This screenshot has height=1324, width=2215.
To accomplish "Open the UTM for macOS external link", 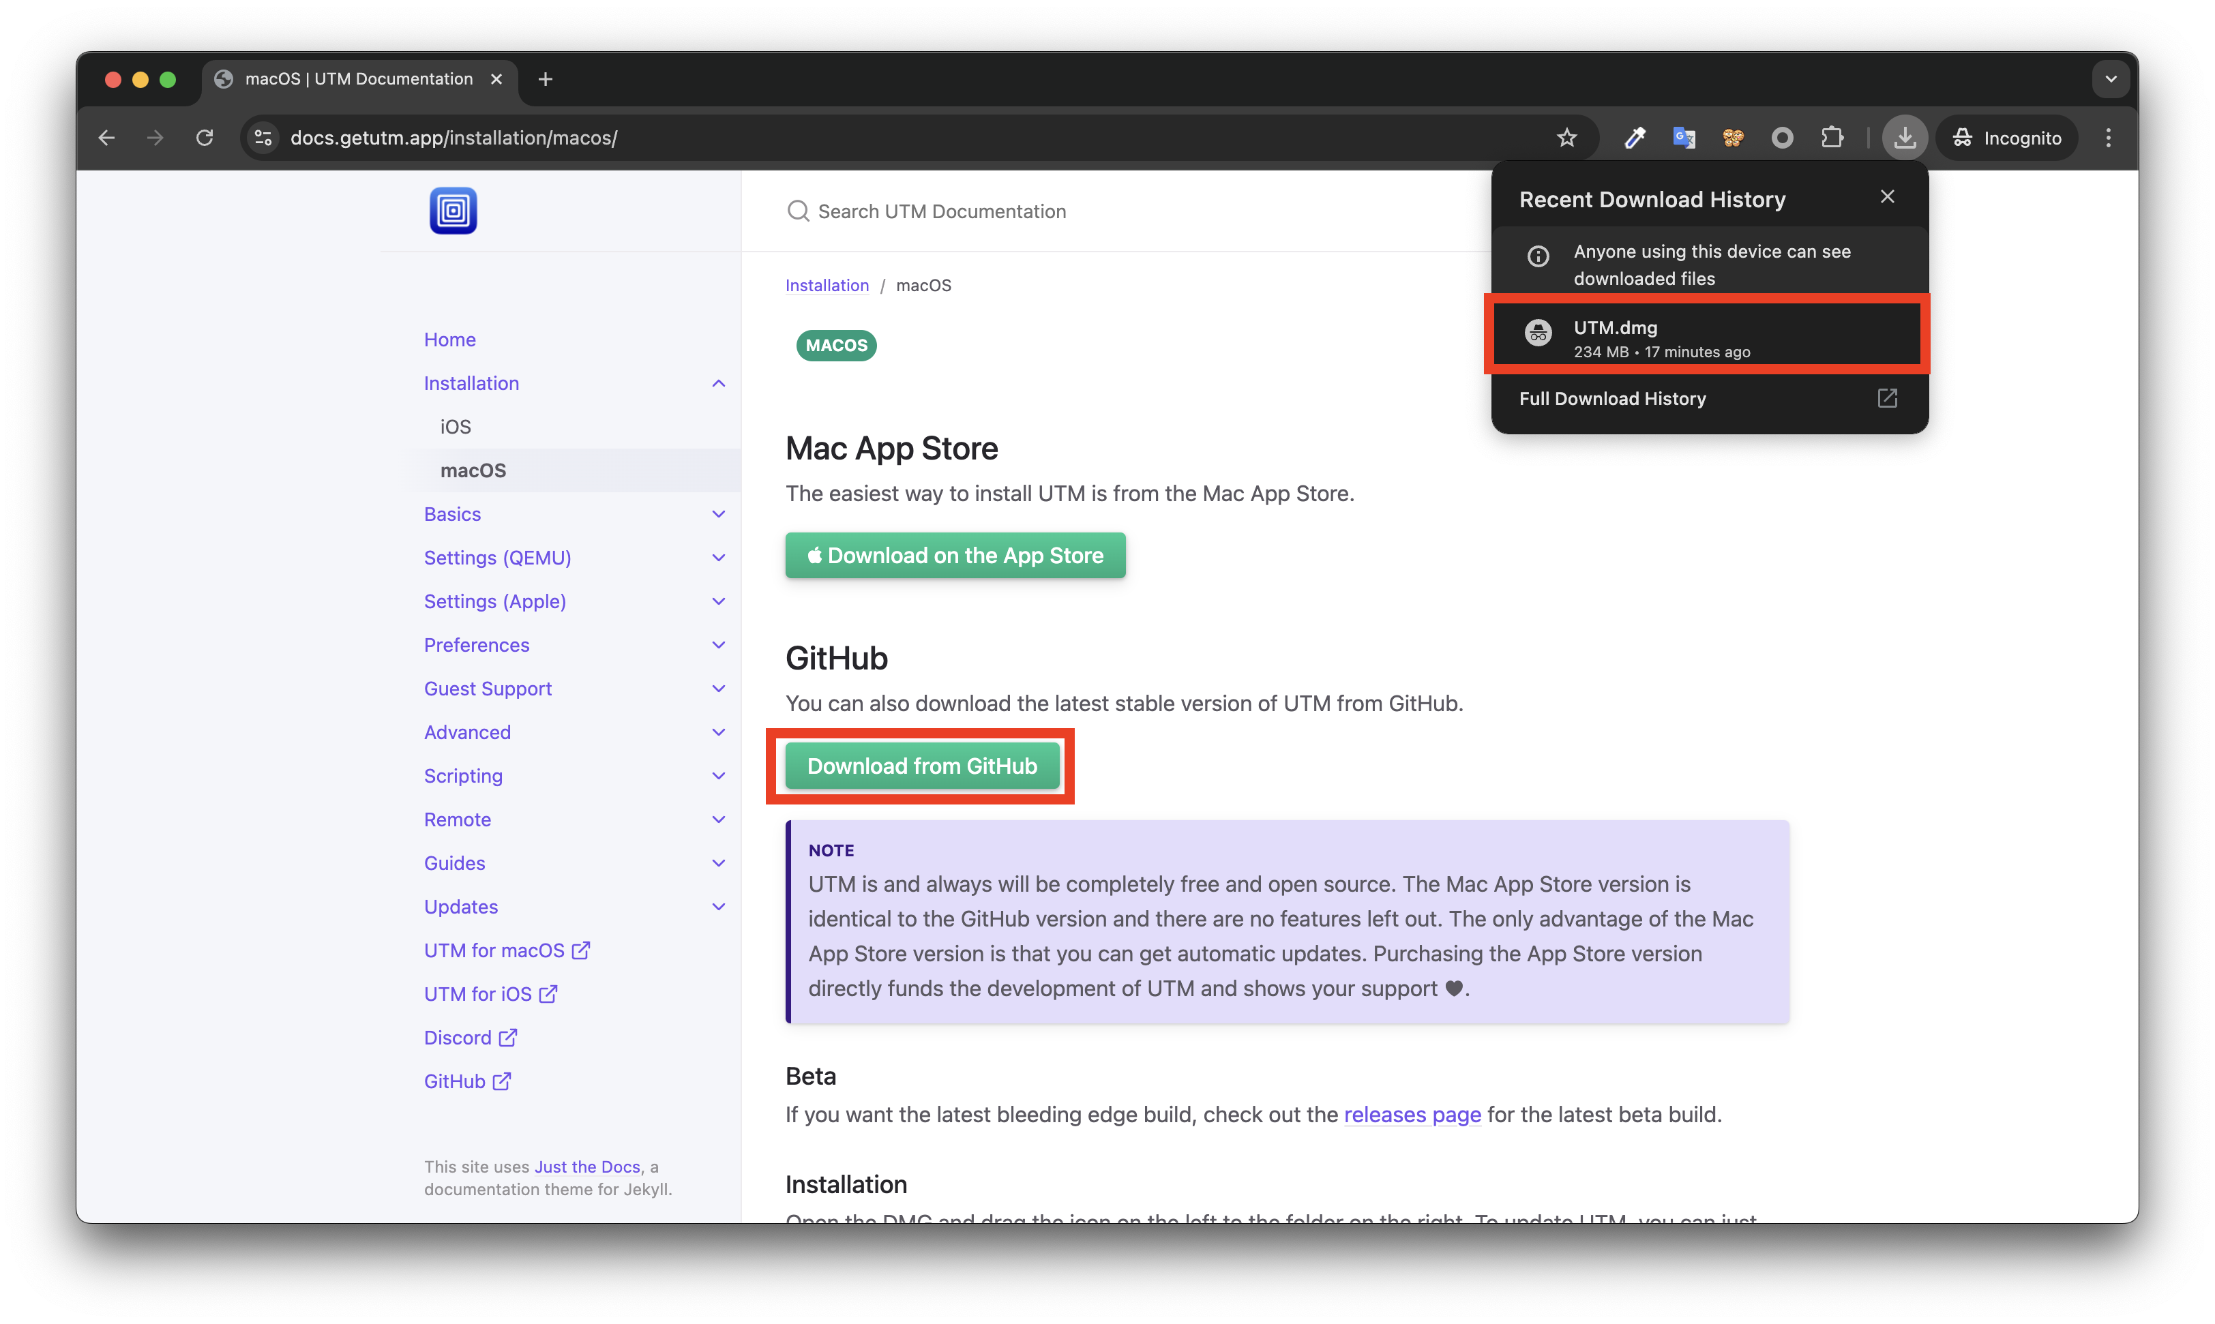I will [507, 951].
